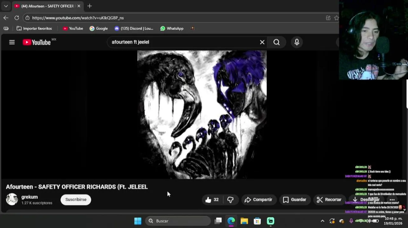408x228 pixels.
Task: Click the address bar URL
Action: [78, 18]
